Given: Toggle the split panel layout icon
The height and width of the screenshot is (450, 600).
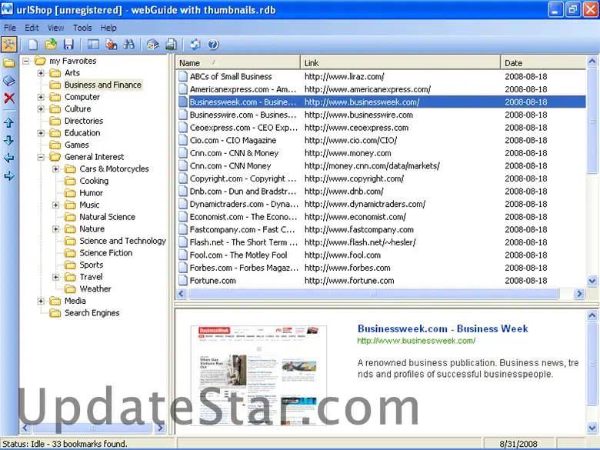Looking at the screenshot, I should tap(93, 45).
